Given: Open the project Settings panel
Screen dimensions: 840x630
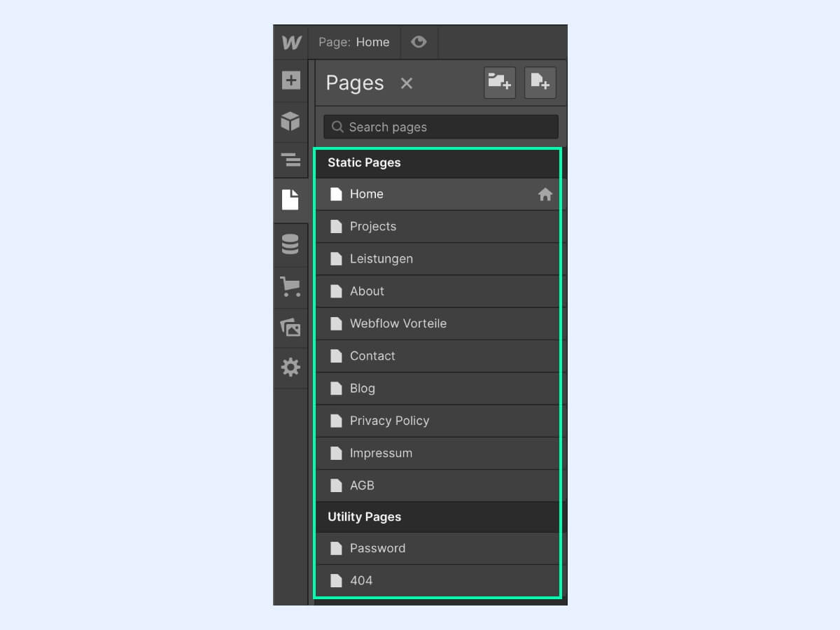Looking at the screenshot, I should (290, 366).
